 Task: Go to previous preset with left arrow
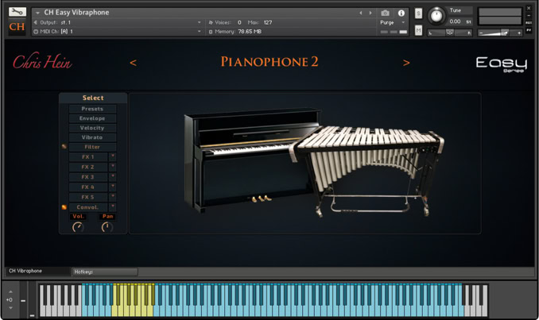pyautogui.click(x=133, y=63)
